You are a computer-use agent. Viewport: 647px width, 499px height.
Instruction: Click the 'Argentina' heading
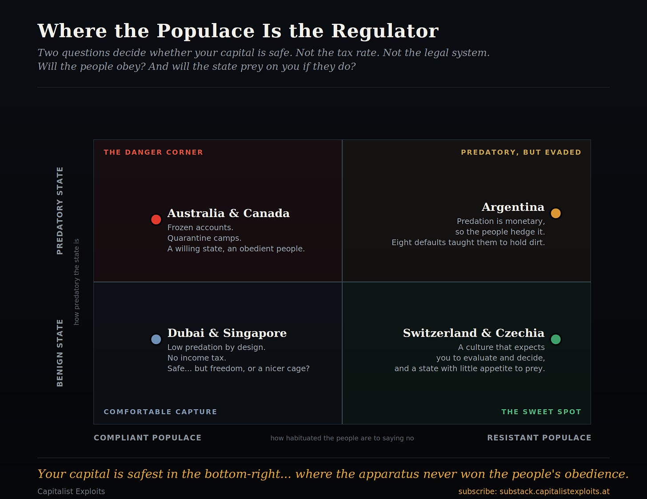[x=513, y=207]
